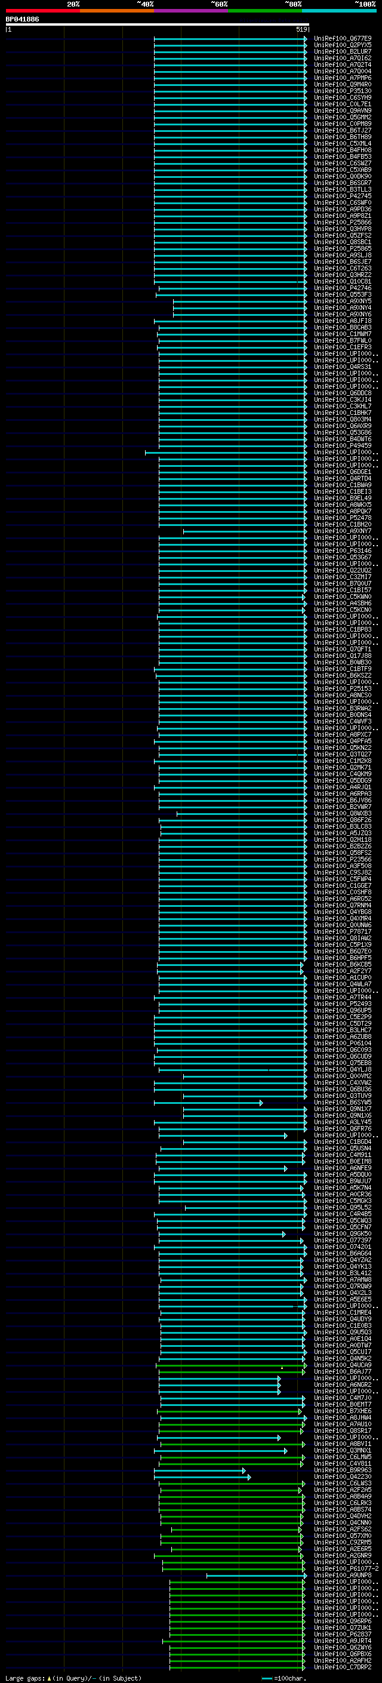Select hit label UniRef100_A8JFI8

coord(343,321)
